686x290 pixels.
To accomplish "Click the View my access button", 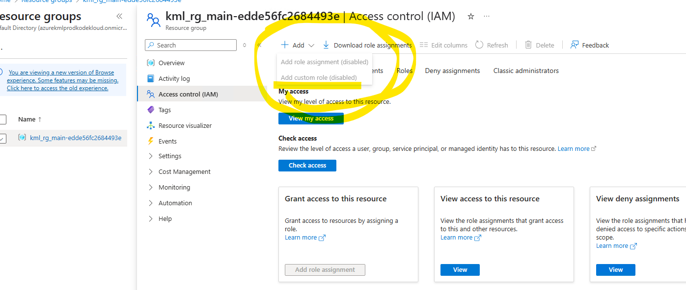I will (x=311, y=119).
